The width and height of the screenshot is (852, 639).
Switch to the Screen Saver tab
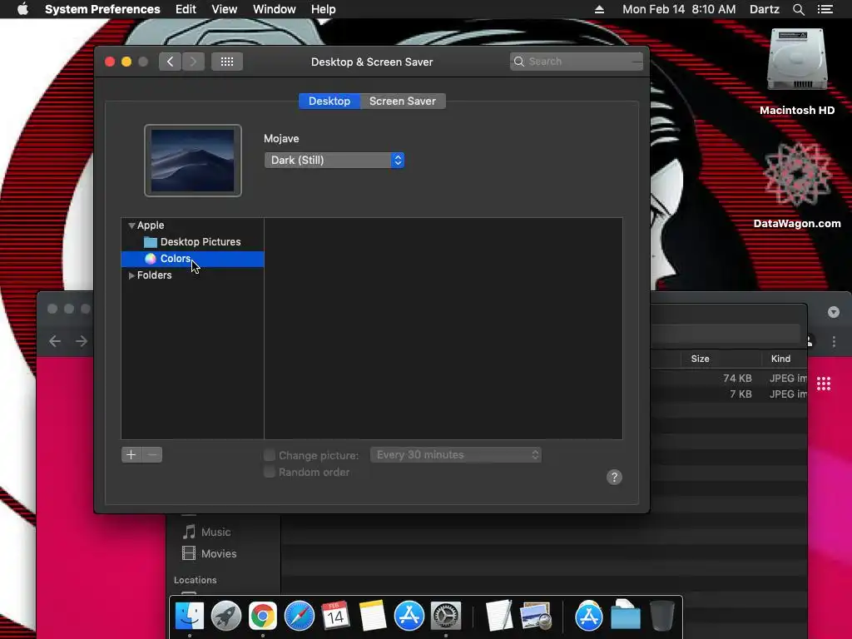[x=403, y=101]
